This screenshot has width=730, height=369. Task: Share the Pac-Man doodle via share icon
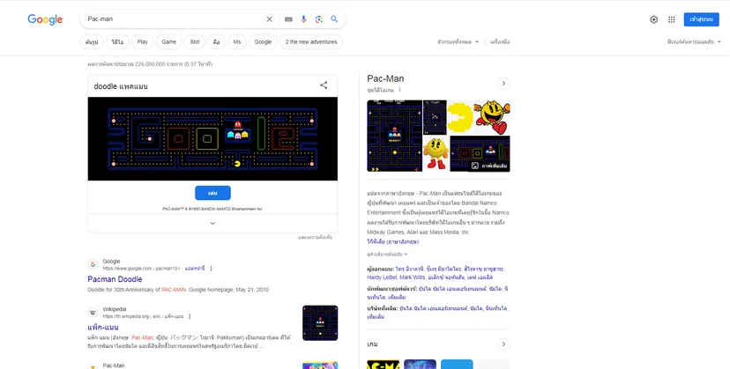324,85
